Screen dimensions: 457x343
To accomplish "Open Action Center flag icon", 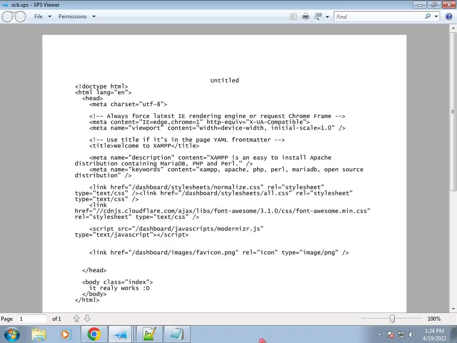I will pyautogui.click(x=390, y=335).
